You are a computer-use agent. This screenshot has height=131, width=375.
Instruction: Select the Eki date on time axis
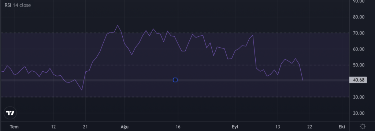[342, 127]
